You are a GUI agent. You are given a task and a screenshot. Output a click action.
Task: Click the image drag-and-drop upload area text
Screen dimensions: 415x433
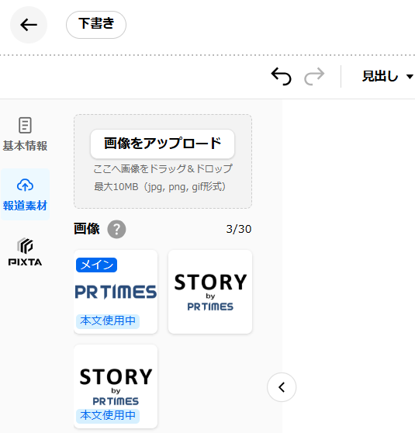(163, 168)
